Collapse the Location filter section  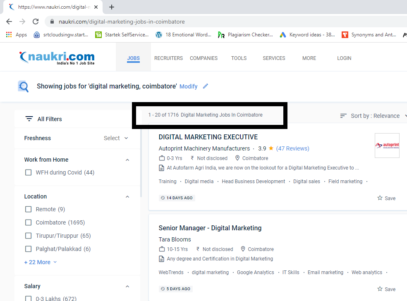127,197
